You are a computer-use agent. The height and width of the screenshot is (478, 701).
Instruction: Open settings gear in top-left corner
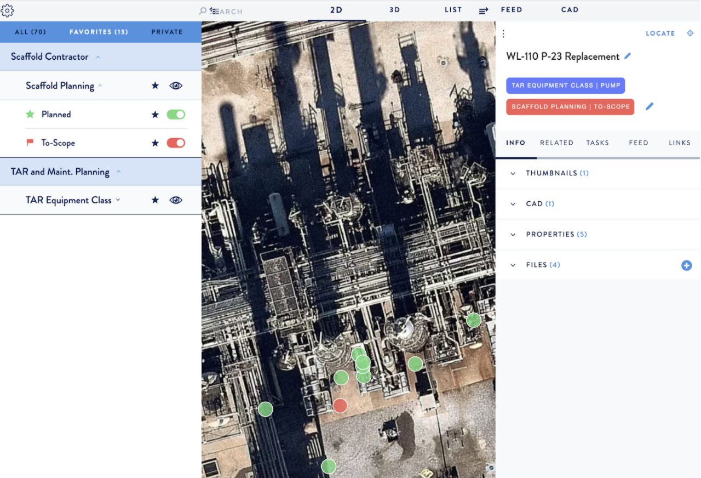point(8,10)
